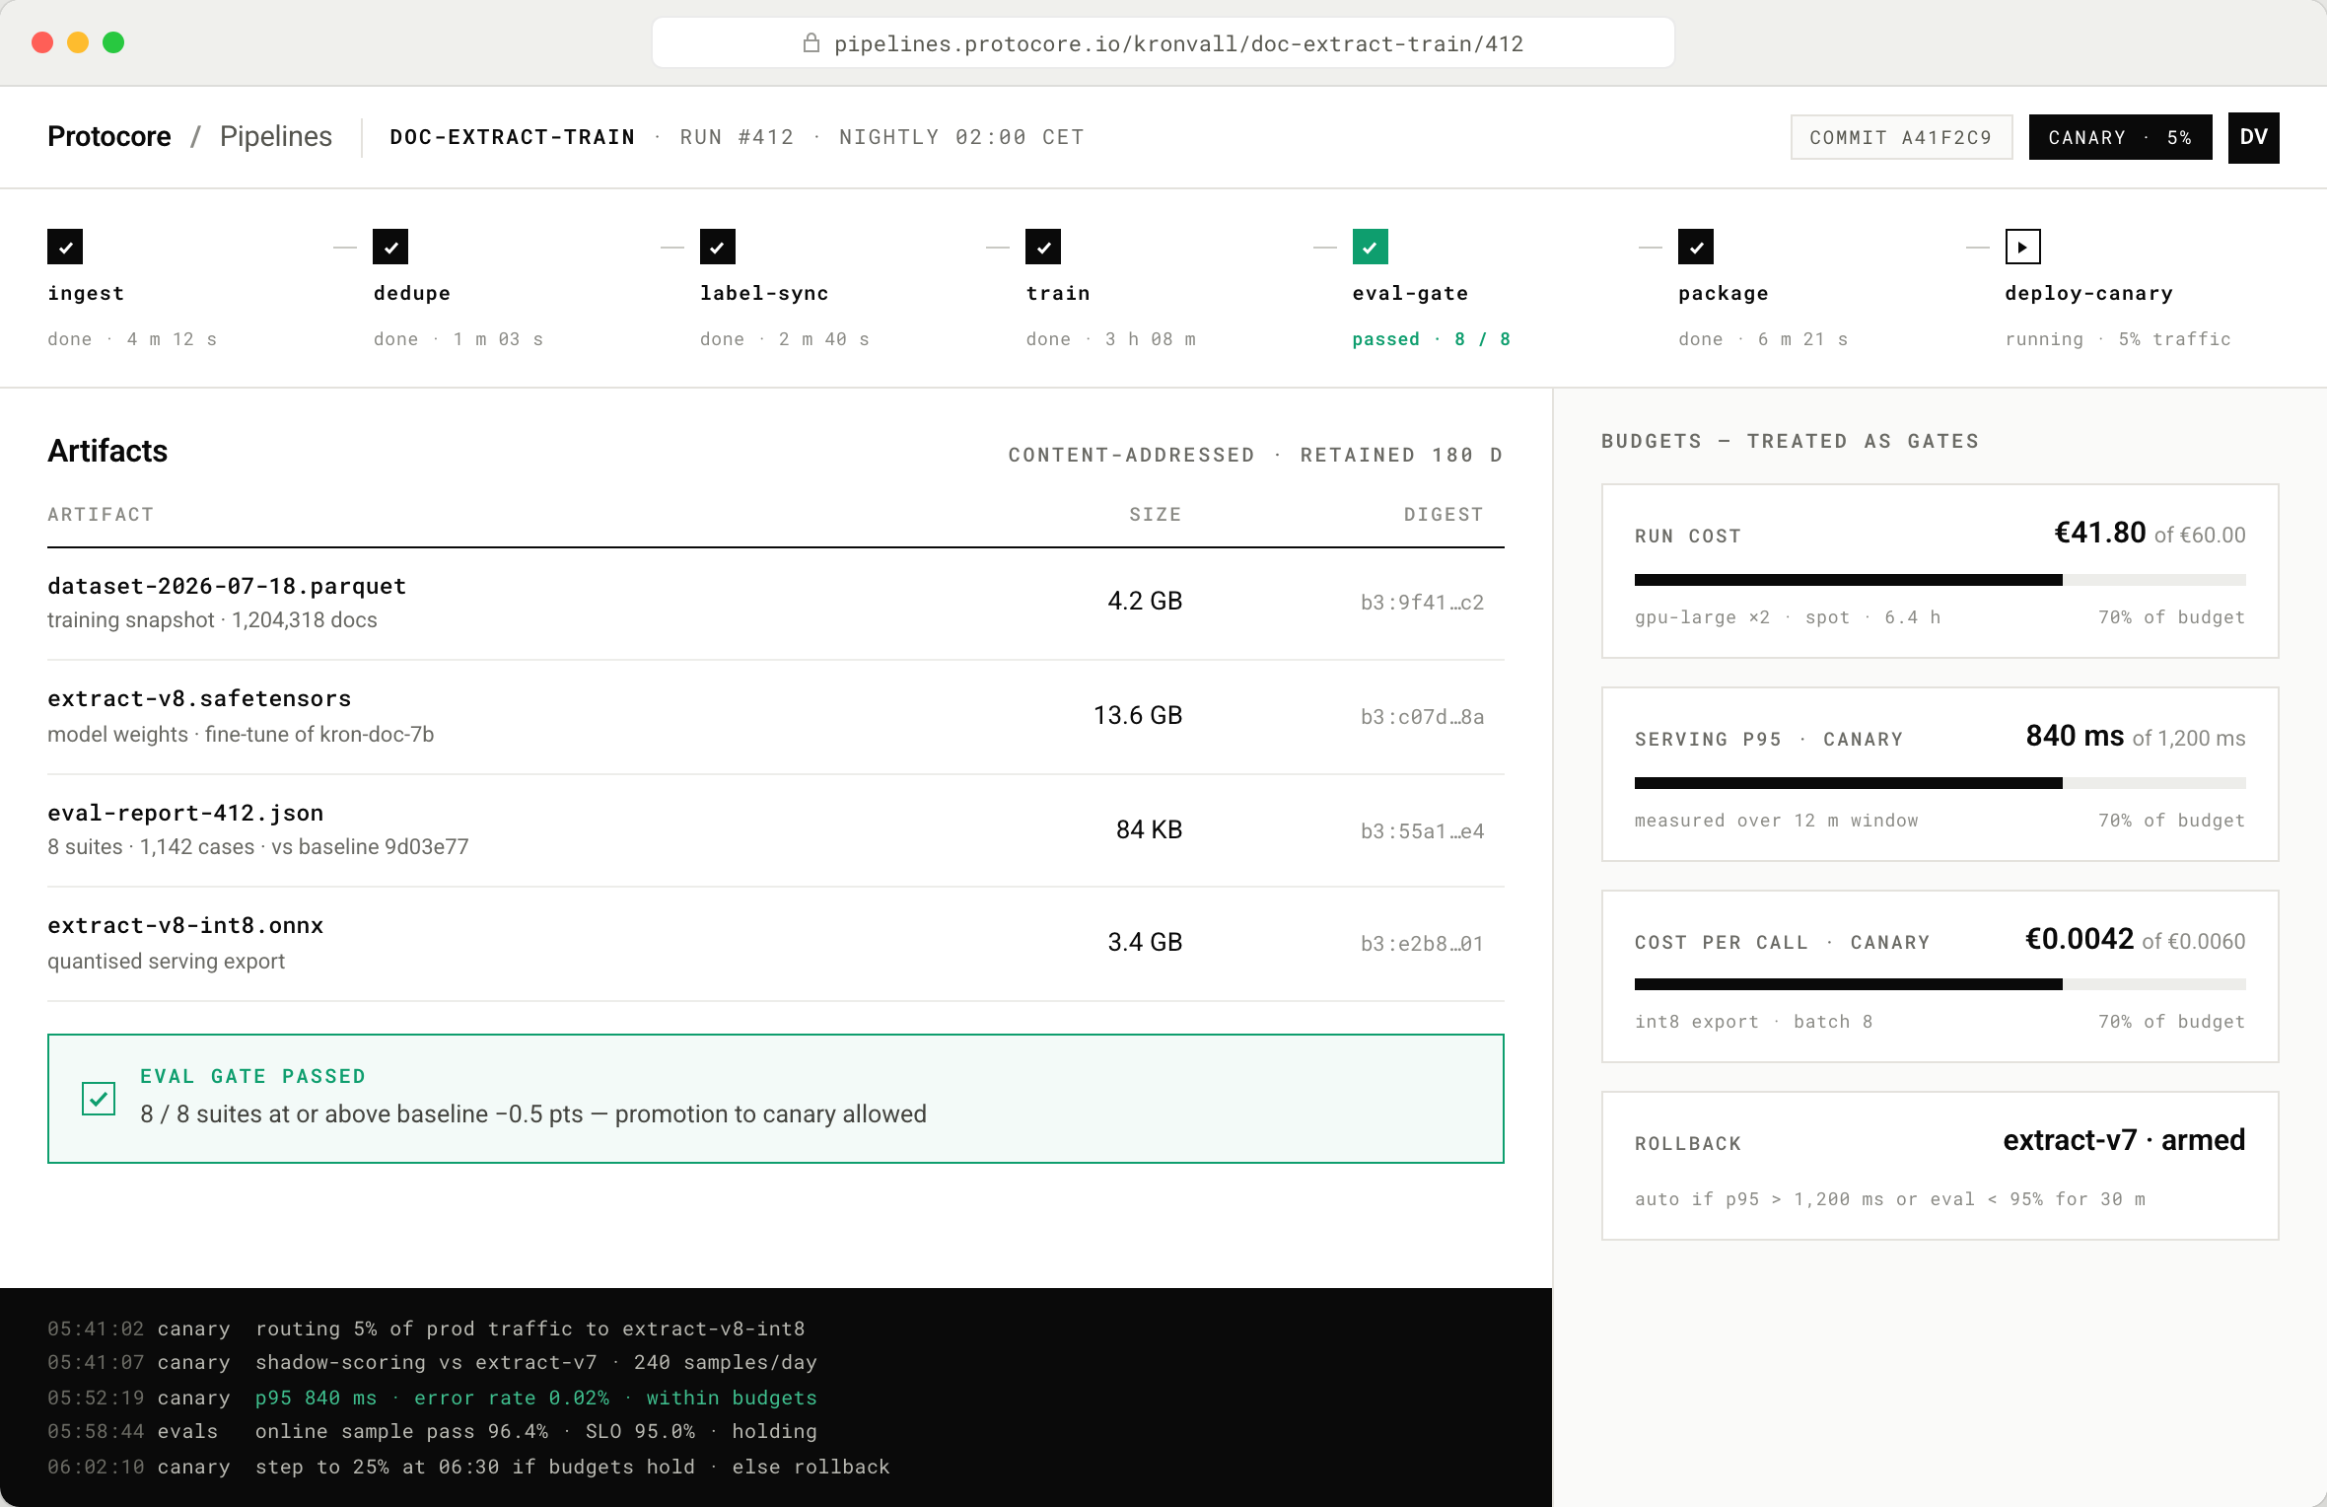Click digest b3:55a1…e4
Screen dimensions: 2327x1507
1422,830
